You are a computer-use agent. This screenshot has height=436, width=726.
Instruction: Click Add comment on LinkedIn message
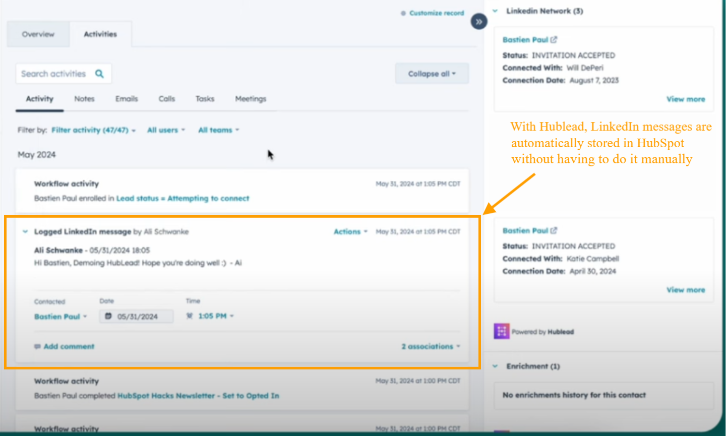click(x=69, y=346)
